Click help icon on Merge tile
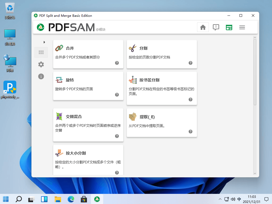This screenshot has width=272, height=204. pos(117,63)
